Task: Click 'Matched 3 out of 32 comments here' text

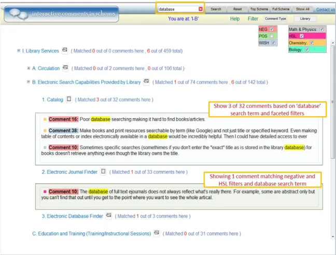Action: (x=114, y=100)
